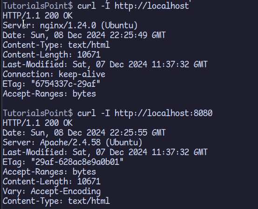
Task: Click the first Last-Modified header under nginx
Action: (x=105, y=65)
